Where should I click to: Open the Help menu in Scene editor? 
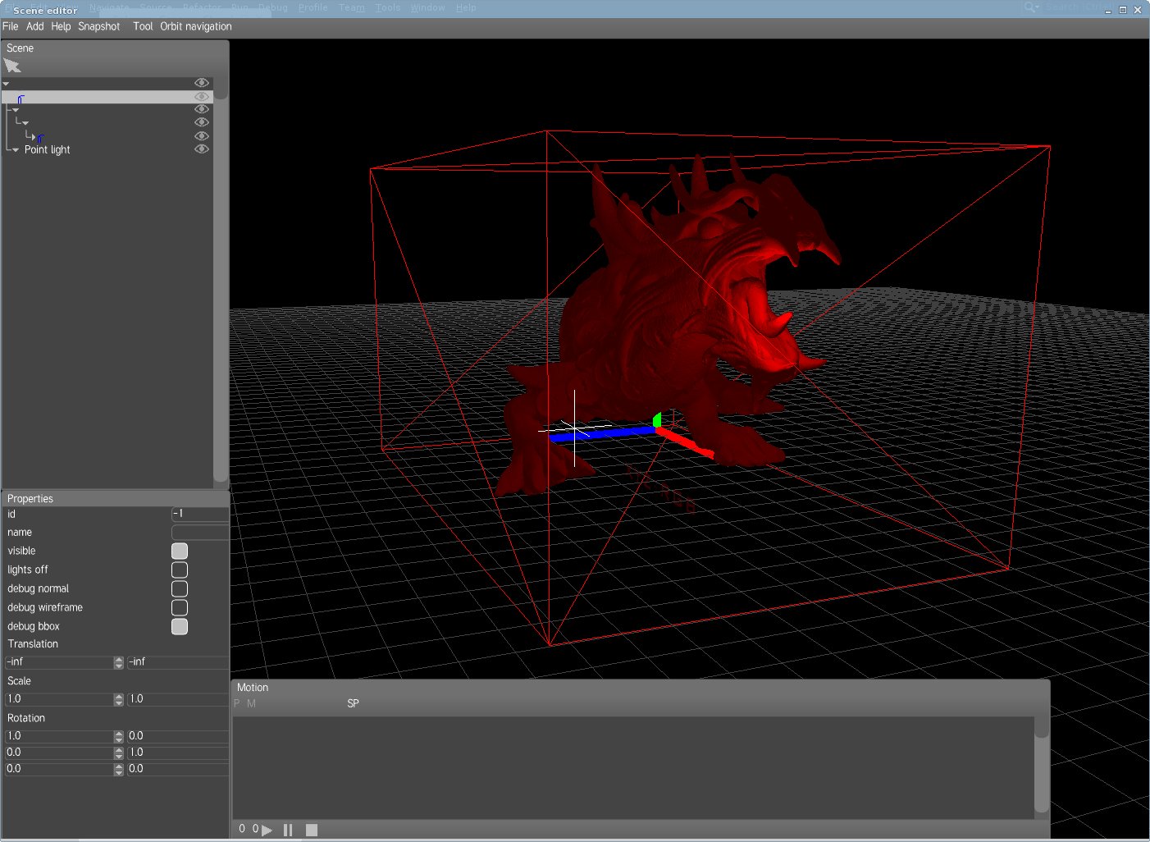(61, 26)
